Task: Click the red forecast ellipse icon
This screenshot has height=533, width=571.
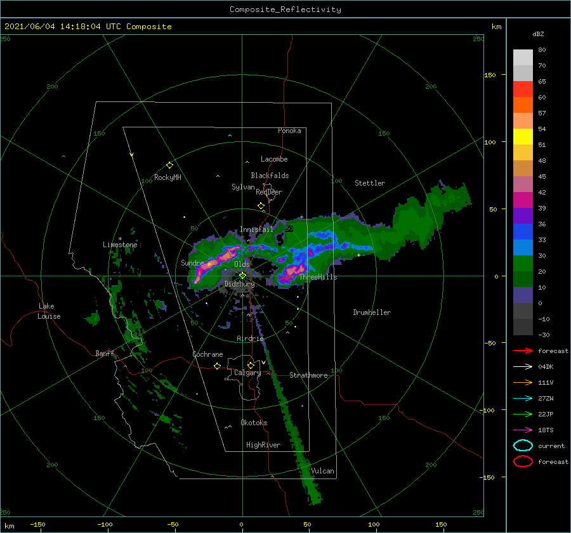Action: (x=523, y=461)
